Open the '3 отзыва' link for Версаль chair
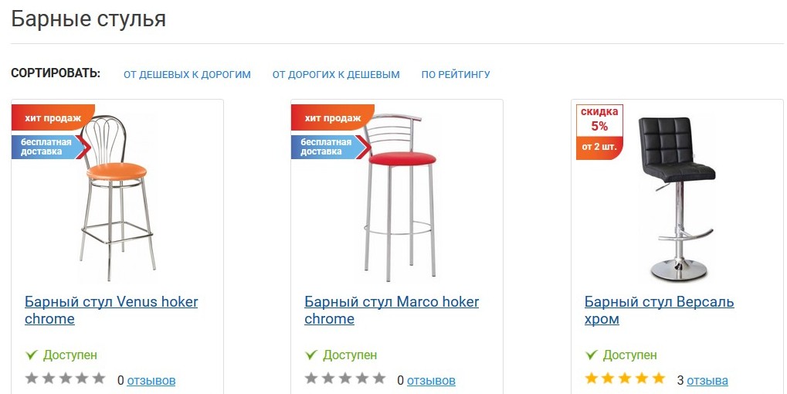787x394 pixels. coord(707,380)
